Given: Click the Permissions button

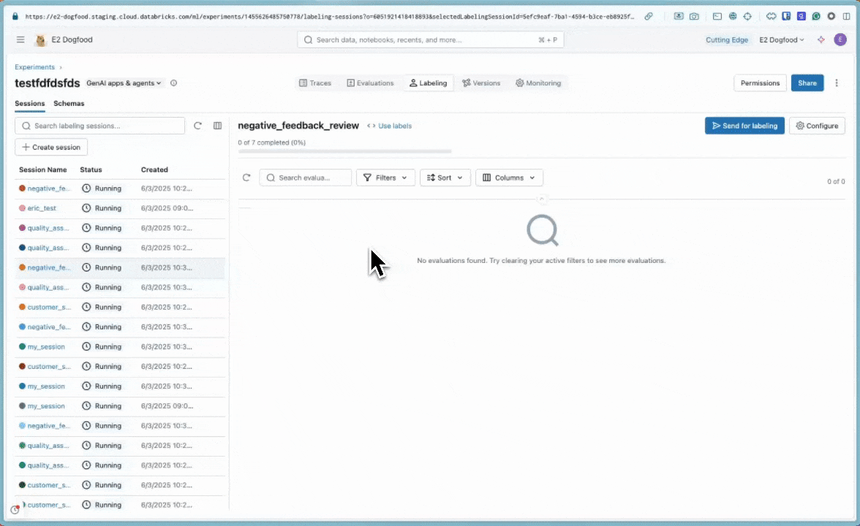Looking at the screenshot, I should 760,83.
